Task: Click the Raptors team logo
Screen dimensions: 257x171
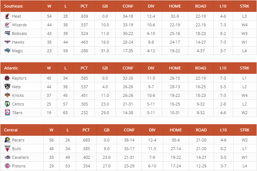Action: 7,78
